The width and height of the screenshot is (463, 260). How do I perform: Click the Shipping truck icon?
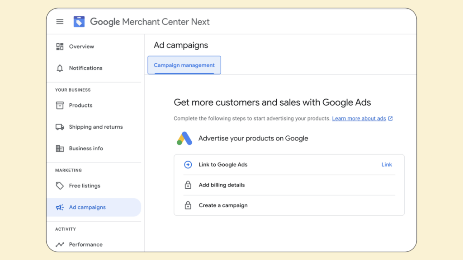60,127
